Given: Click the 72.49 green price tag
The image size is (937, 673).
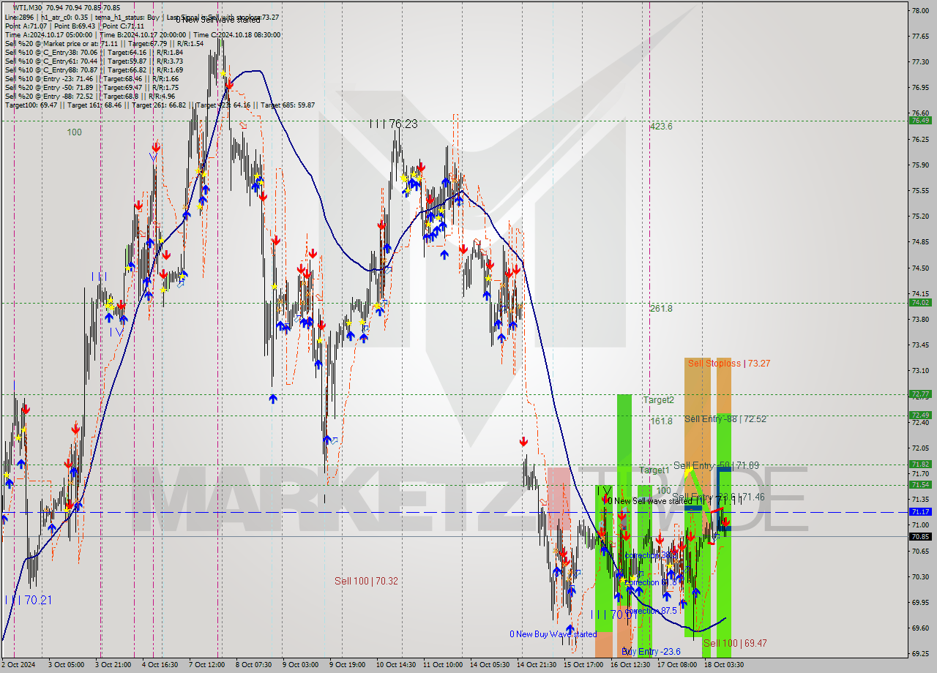Looking at the screenshot, I should 920,416.
